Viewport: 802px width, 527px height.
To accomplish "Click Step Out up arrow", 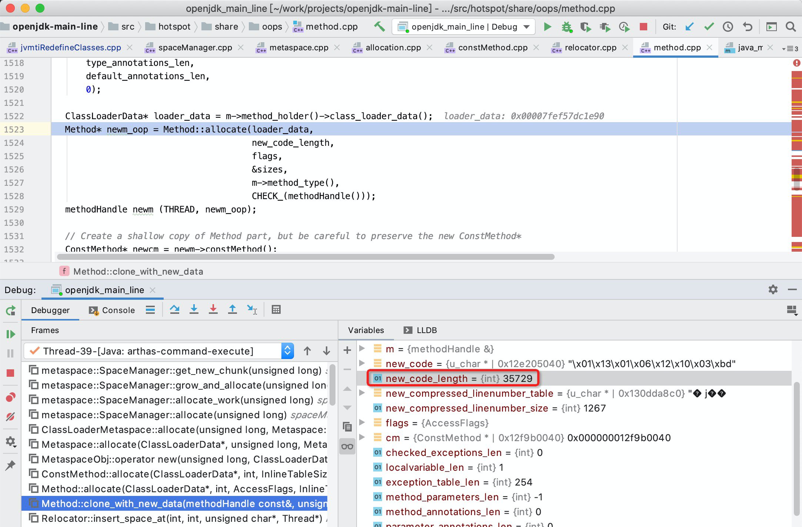I will point(233,309).
